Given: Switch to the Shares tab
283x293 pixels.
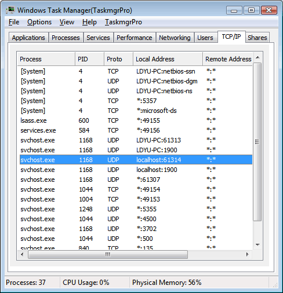Looking at the screenshot, I should pos(257,38).
